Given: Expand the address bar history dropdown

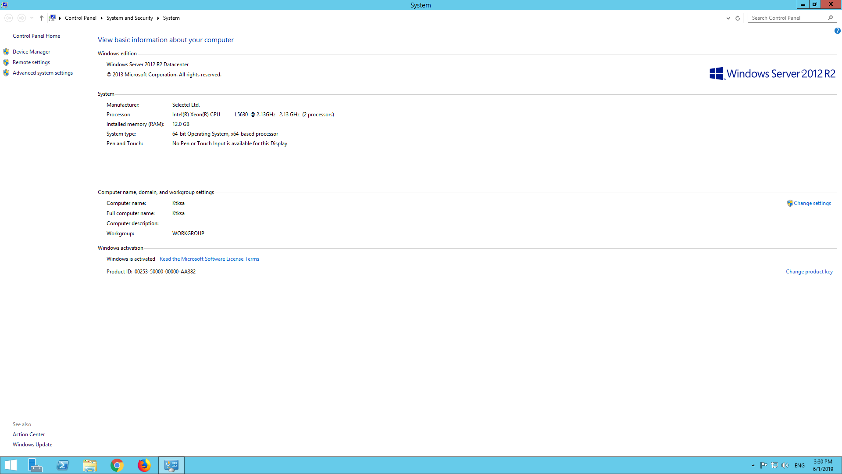Looking at the screenshot, I should coord(728,18).
